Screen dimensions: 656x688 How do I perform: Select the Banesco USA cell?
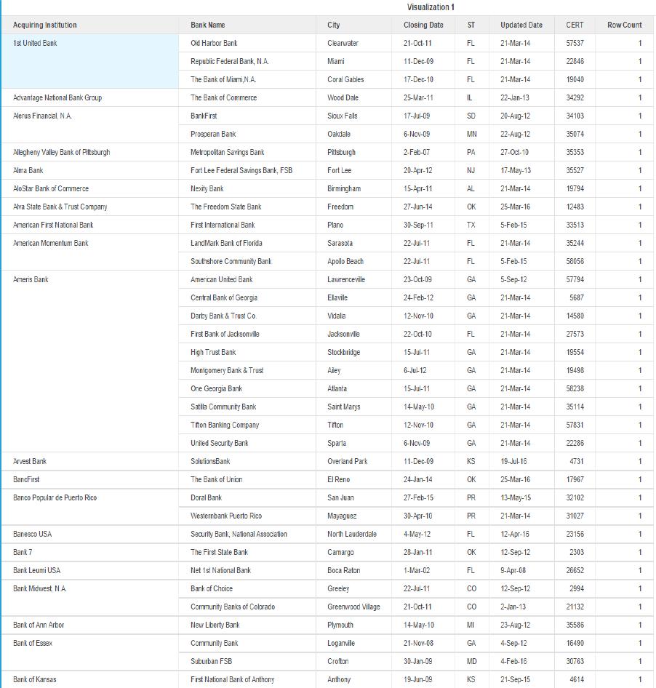click(x=90, y=535)
